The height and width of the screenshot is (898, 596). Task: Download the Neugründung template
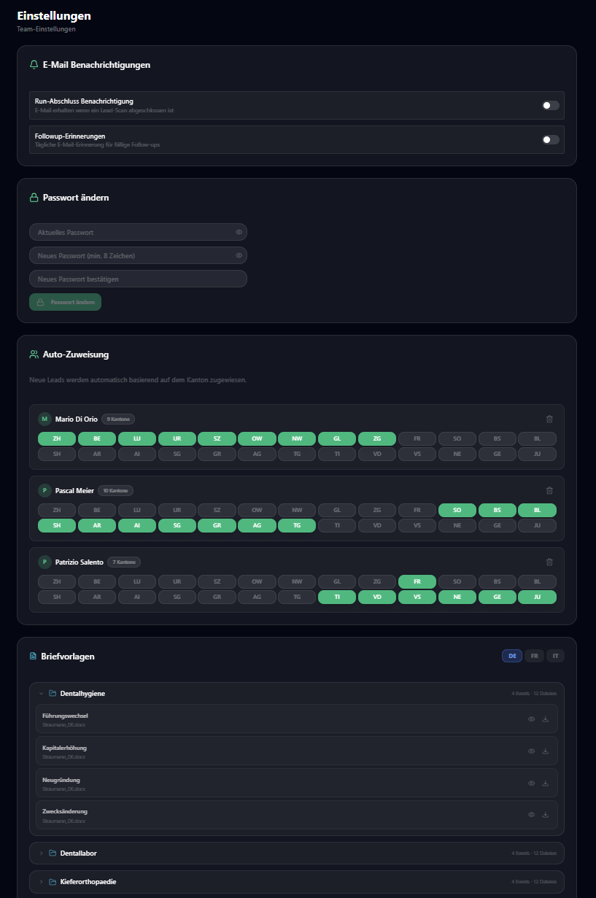point(545,783)
